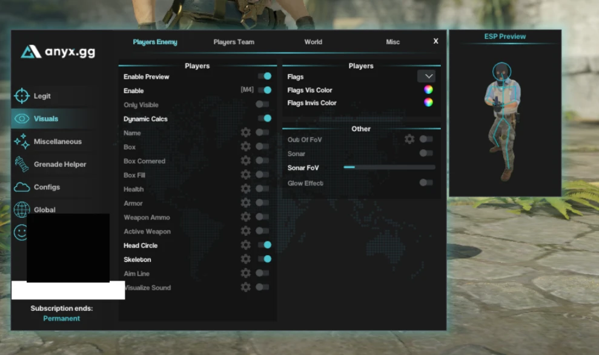
Task: Expand the Flags dropdown
Action: pos(426,76)
